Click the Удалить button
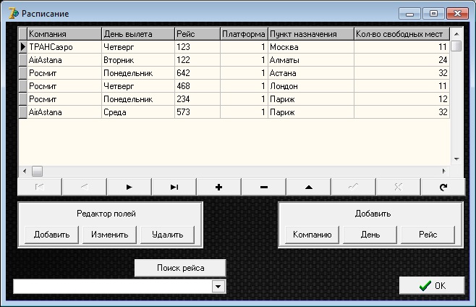476x307 pixels. click(x=168, y=235)
